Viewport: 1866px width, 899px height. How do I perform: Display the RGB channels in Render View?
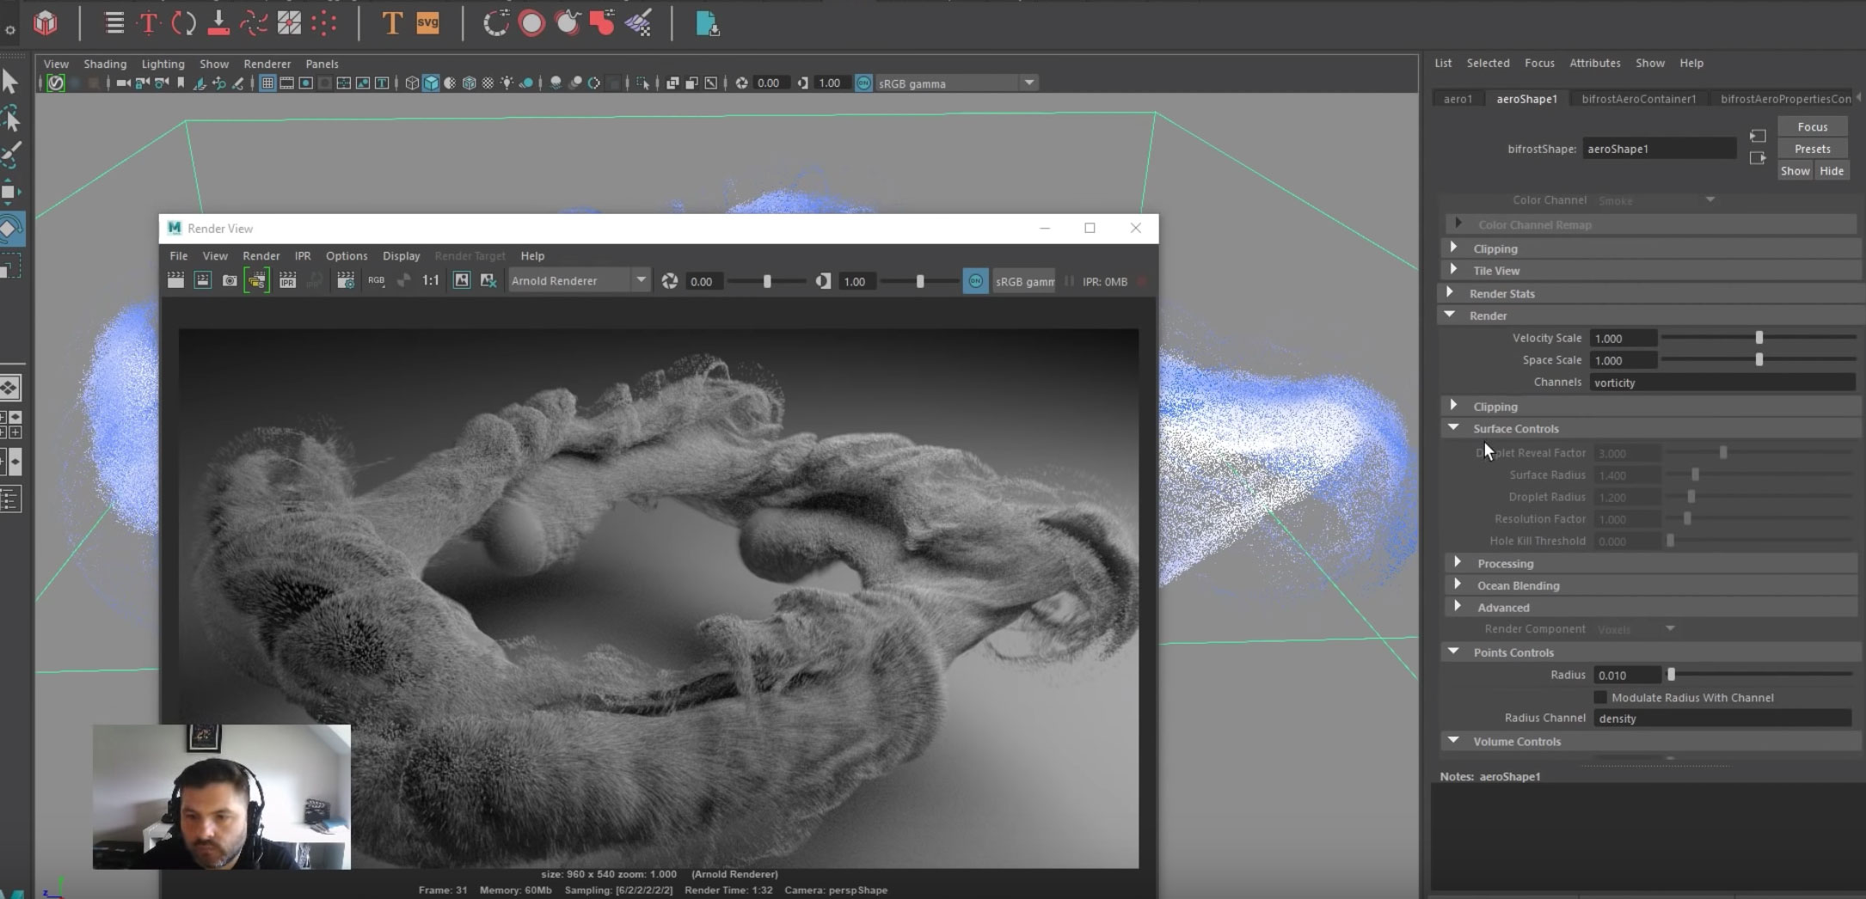pyautogui.click(x=376, y=280)
